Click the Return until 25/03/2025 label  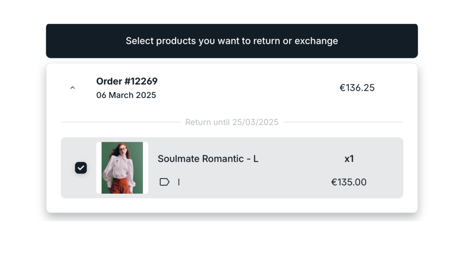coord(232,122)
